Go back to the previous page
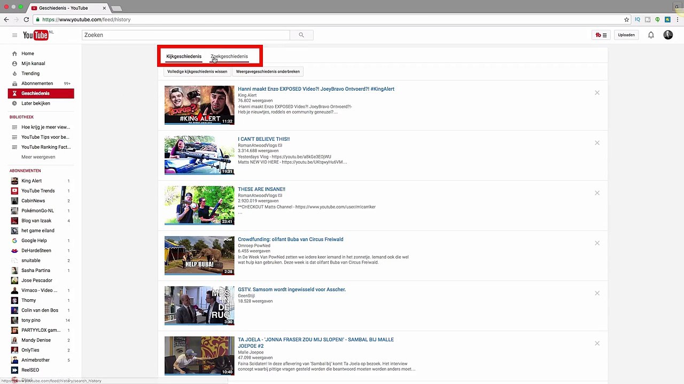 6,20
